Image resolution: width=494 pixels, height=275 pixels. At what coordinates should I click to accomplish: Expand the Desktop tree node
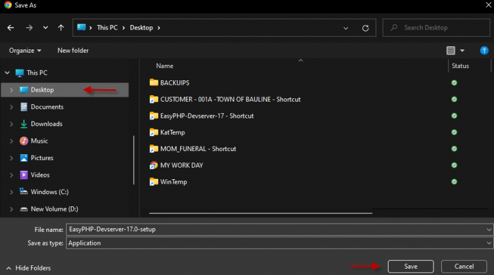(12, 90)
